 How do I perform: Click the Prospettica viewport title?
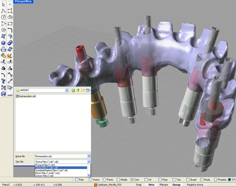[x=23, y=2]
